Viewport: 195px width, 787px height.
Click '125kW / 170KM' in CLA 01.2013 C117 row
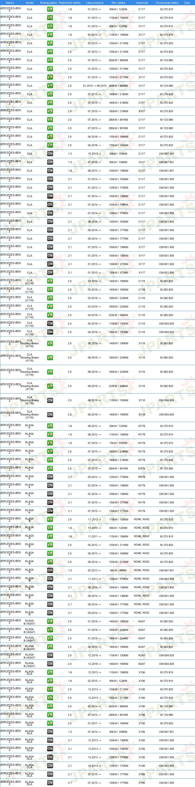118,188
